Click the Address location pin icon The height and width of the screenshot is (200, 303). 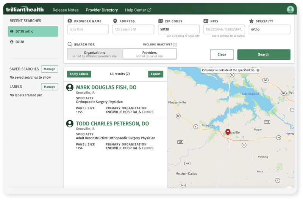[x=115, y=21]
